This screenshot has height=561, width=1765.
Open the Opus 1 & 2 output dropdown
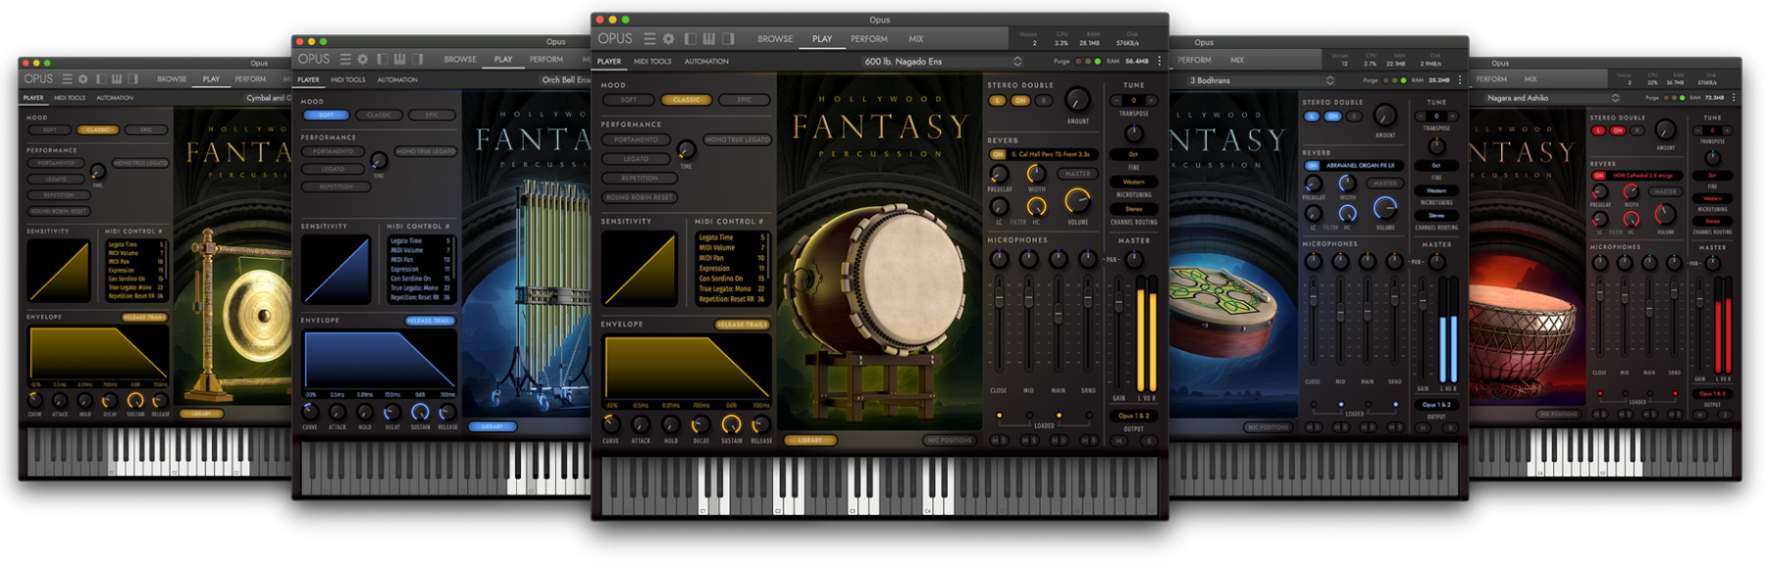1134,416
